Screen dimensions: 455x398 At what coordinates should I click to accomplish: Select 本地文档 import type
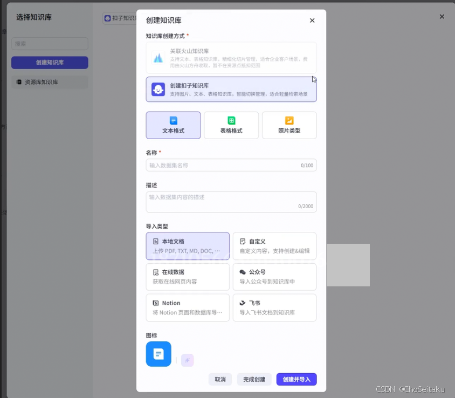(188, 246)
